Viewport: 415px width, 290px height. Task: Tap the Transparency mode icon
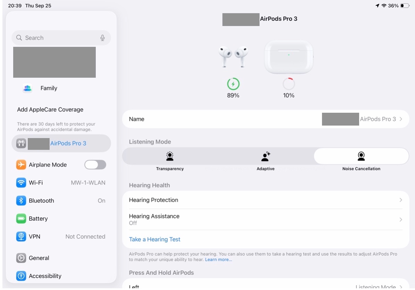point(170,156)
